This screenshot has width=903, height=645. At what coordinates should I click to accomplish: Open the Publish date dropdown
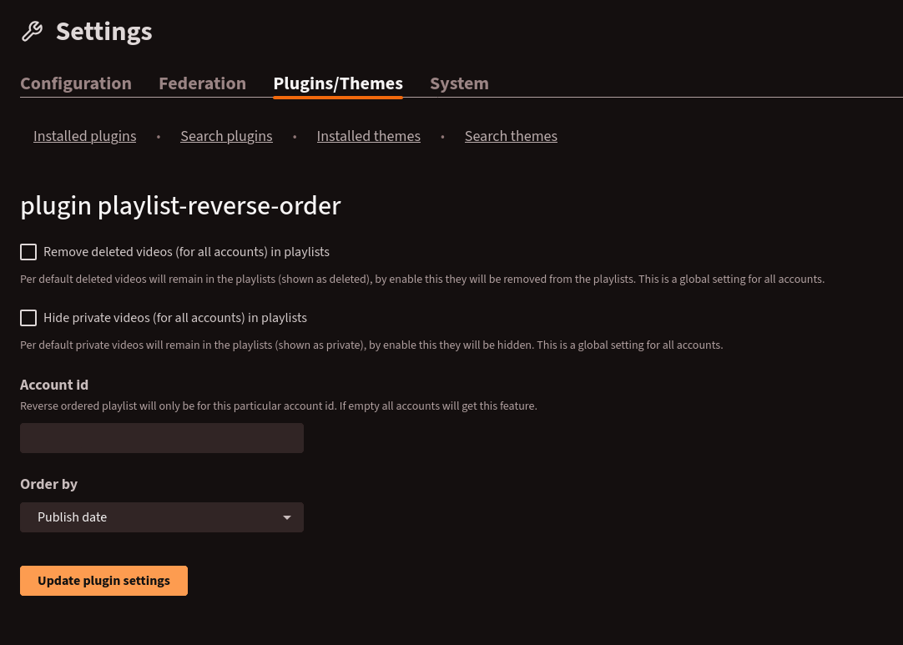(x=161, y=517)
